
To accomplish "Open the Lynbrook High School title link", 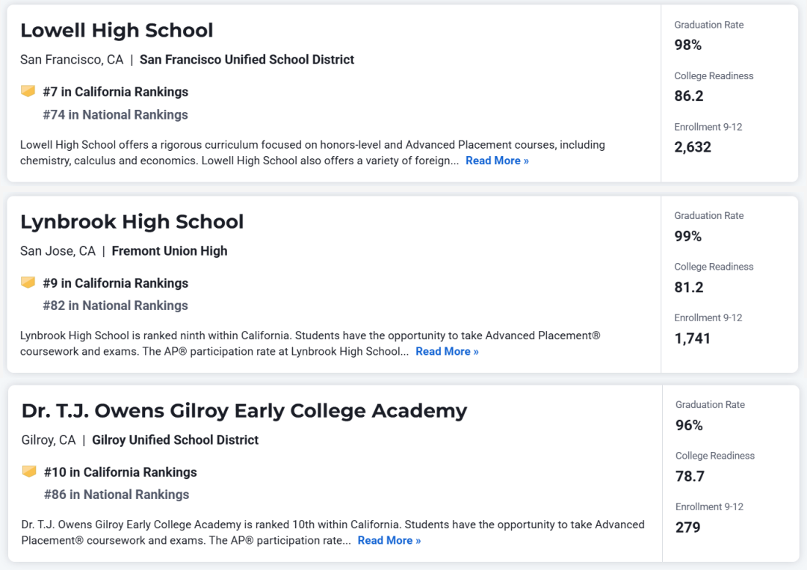I will [x=132, y=222].
